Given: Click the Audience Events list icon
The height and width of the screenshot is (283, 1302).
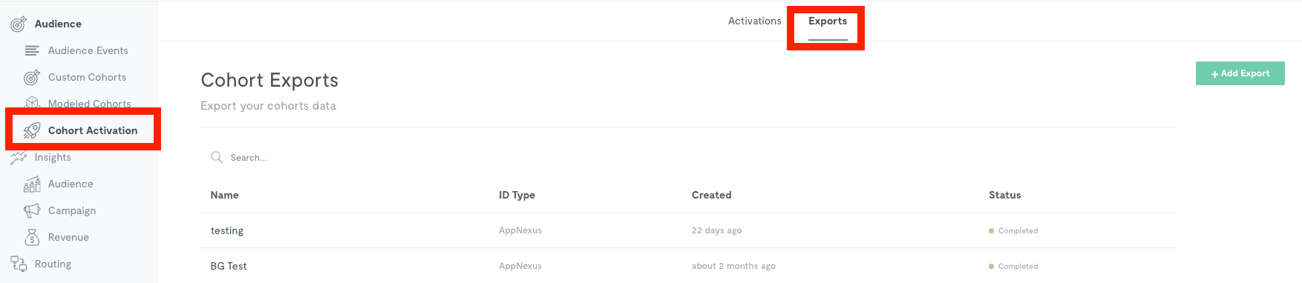Looking at the screenshot, I should click(32, 50).
